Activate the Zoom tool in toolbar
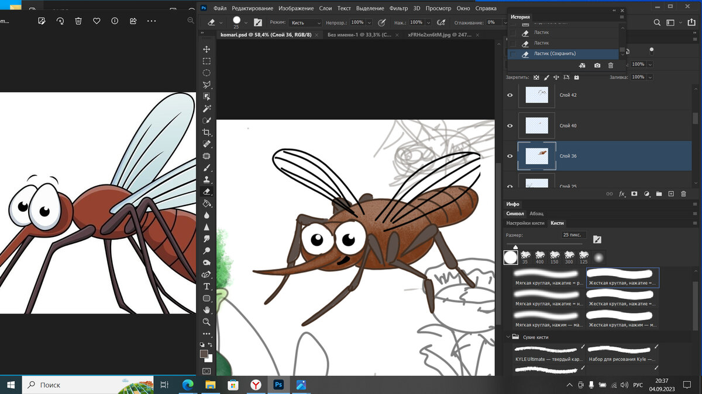702x394 pixels. (207, 322)
